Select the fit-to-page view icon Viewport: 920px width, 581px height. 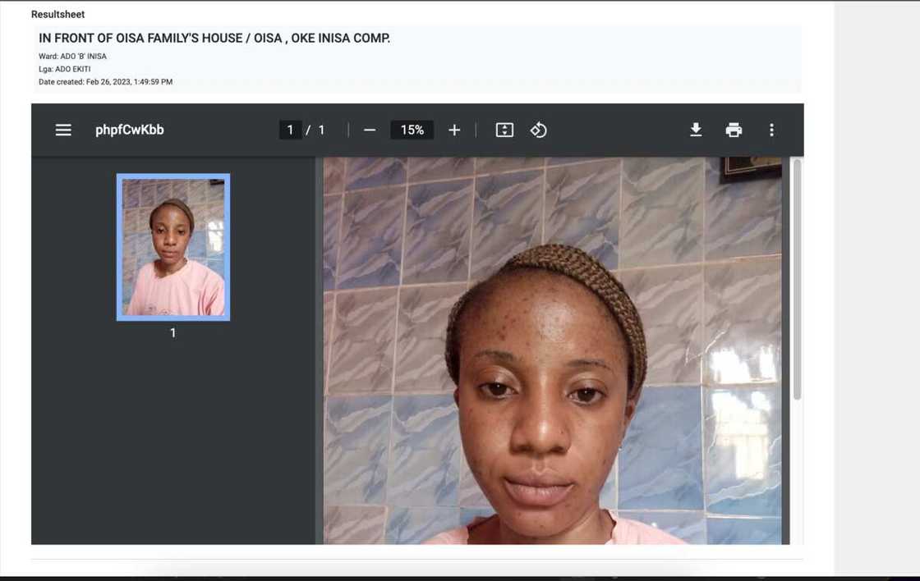point(504,129)
